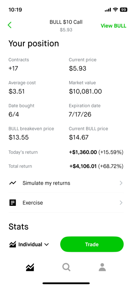This screenshot has height=287, width=132.
Task: Select the BULL $10 Call title
Action: [66, 22]
